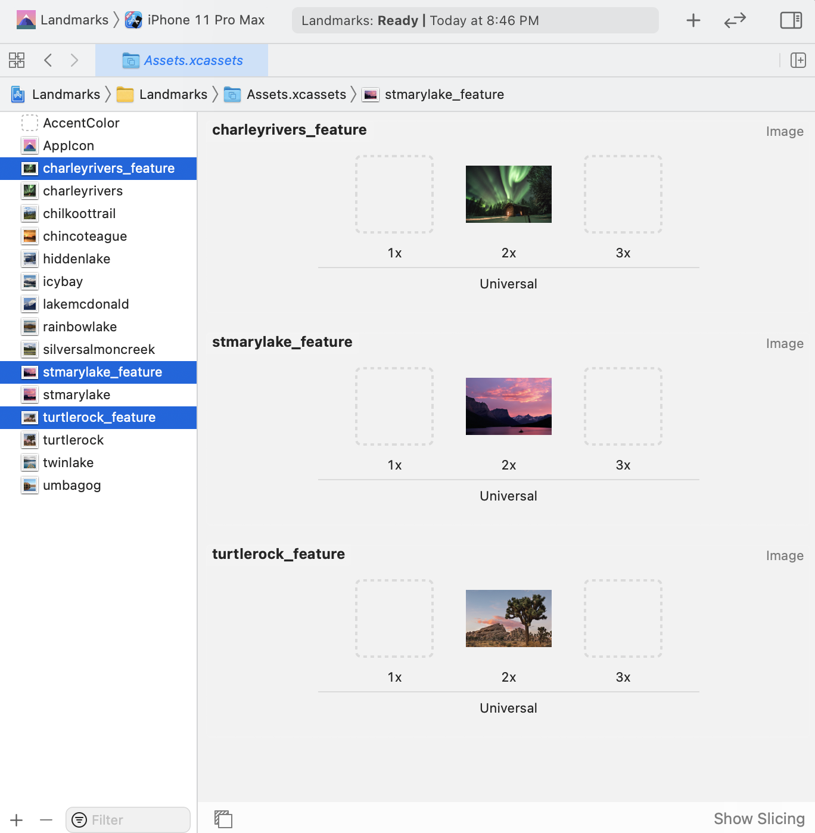Image resolution: width=815 pixels, height=833 pixels.
Task: Select the Assets.xcassets tab
Action: click(182, 60)
